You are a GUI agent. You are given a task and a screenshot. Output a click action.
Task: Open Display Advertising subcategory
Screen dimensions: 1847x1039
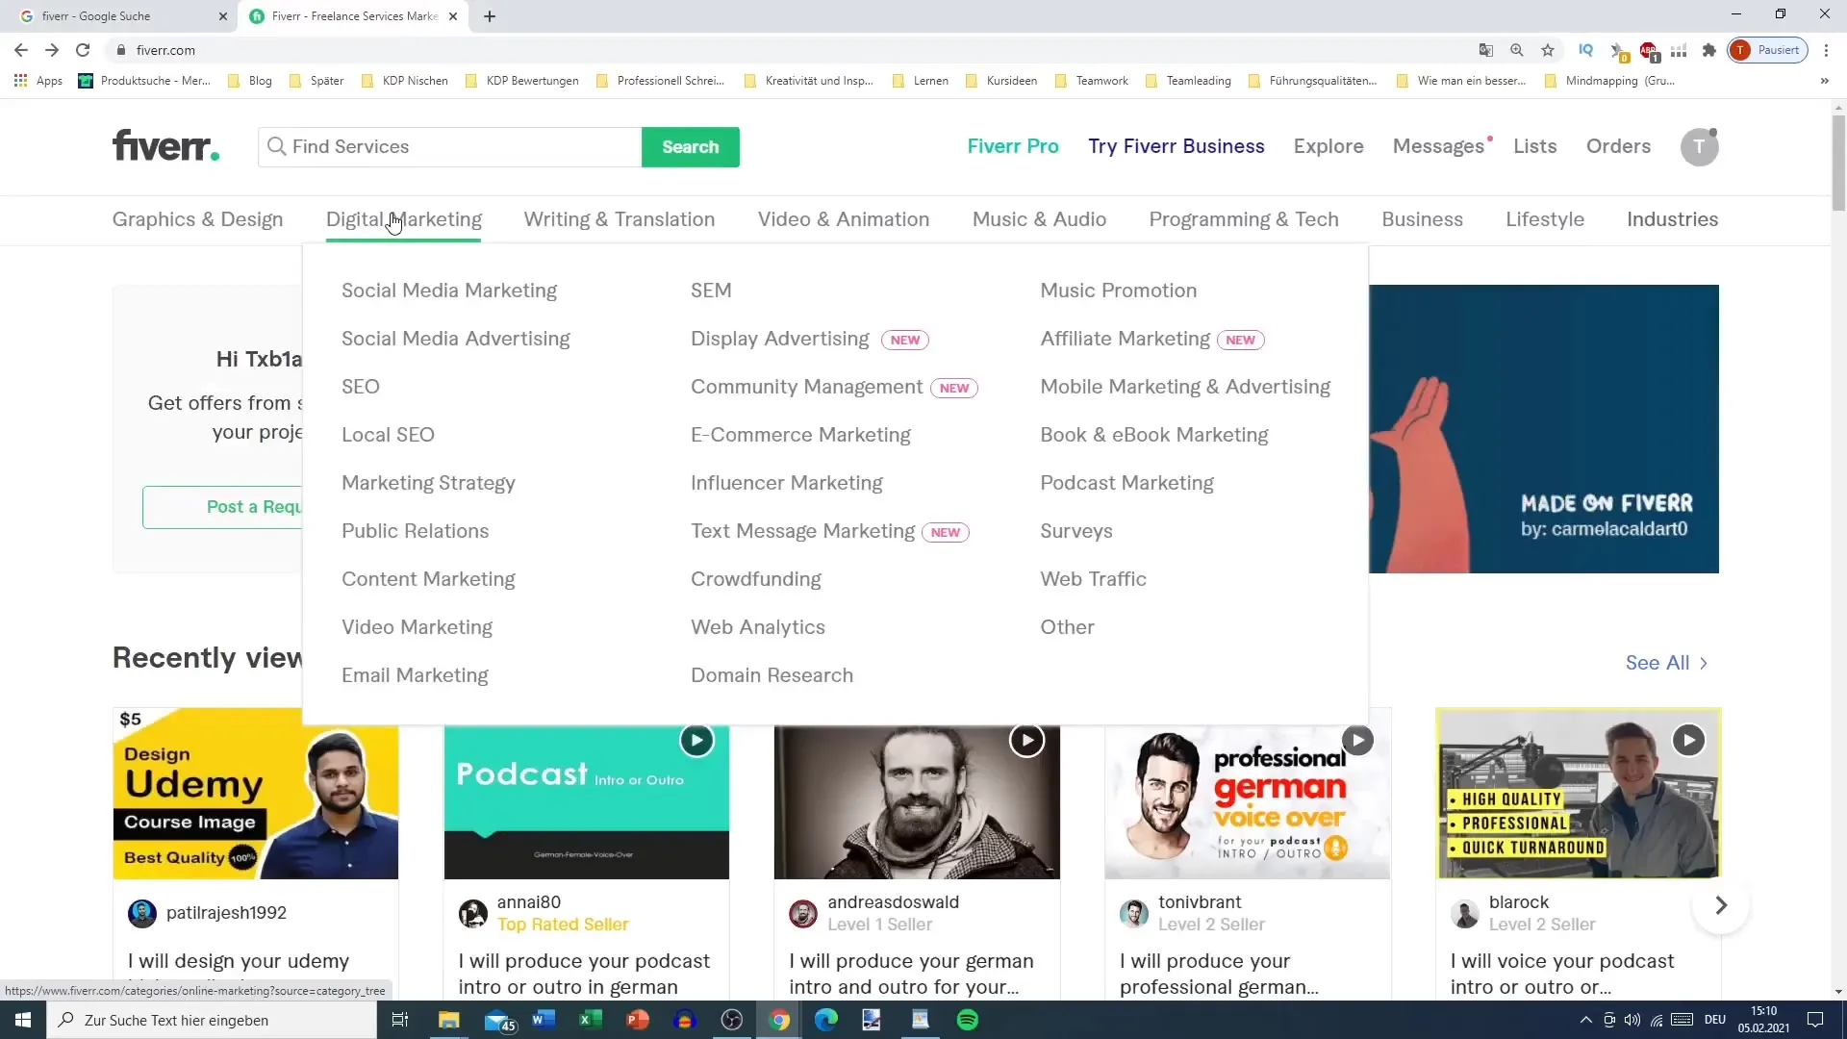(x=779, y=339)
